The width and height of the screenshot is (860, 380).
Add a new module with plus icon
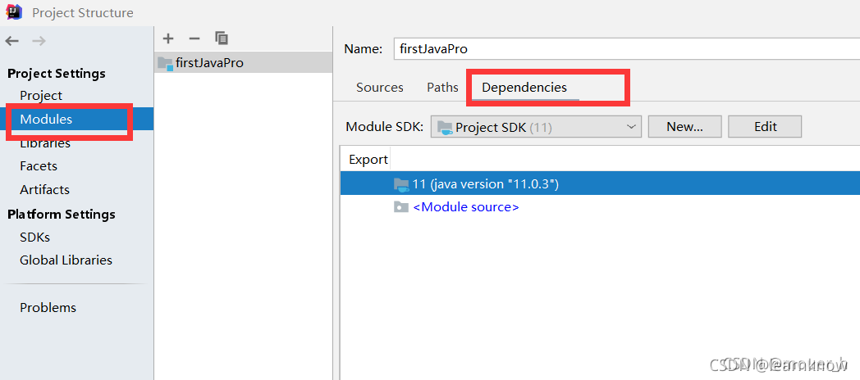pos(168,38)
